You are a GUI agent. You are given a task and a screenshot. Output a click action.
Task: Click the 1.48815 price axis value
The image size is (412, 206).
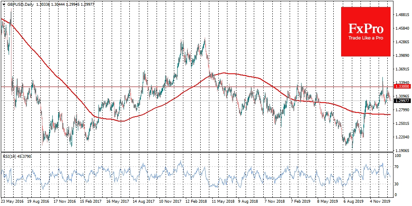coord(402,15)
